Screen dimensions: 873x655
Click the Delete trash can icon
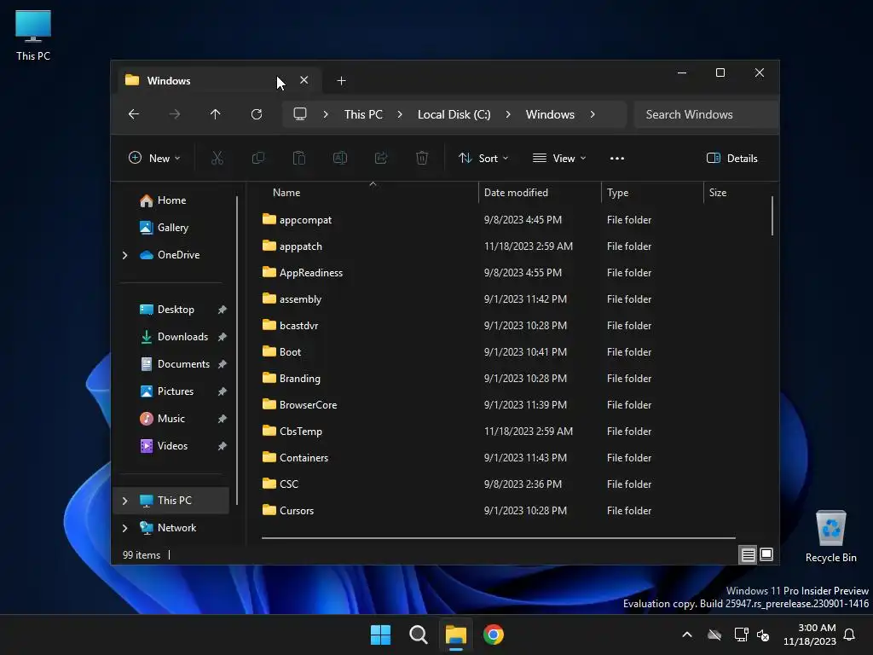pyautogui.click(x=422, y=158)
